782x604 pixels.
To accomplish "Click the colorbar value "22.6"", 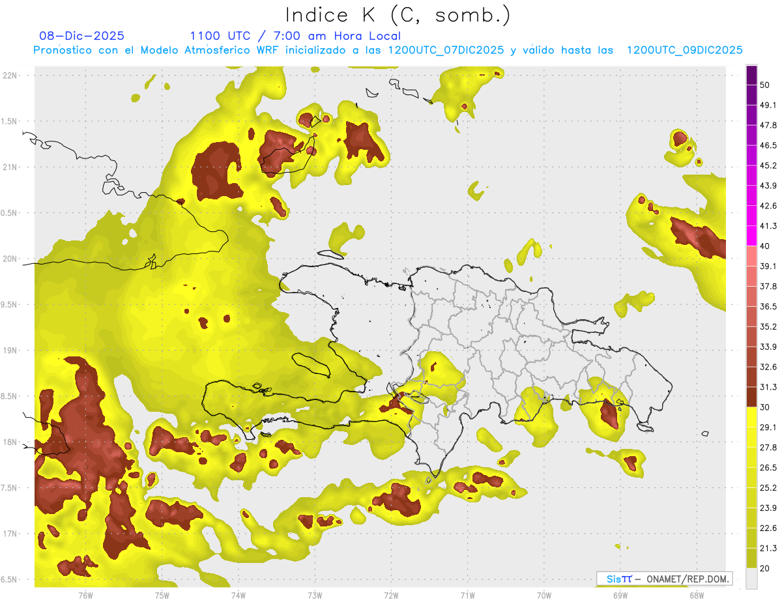I will coord(768,528).
